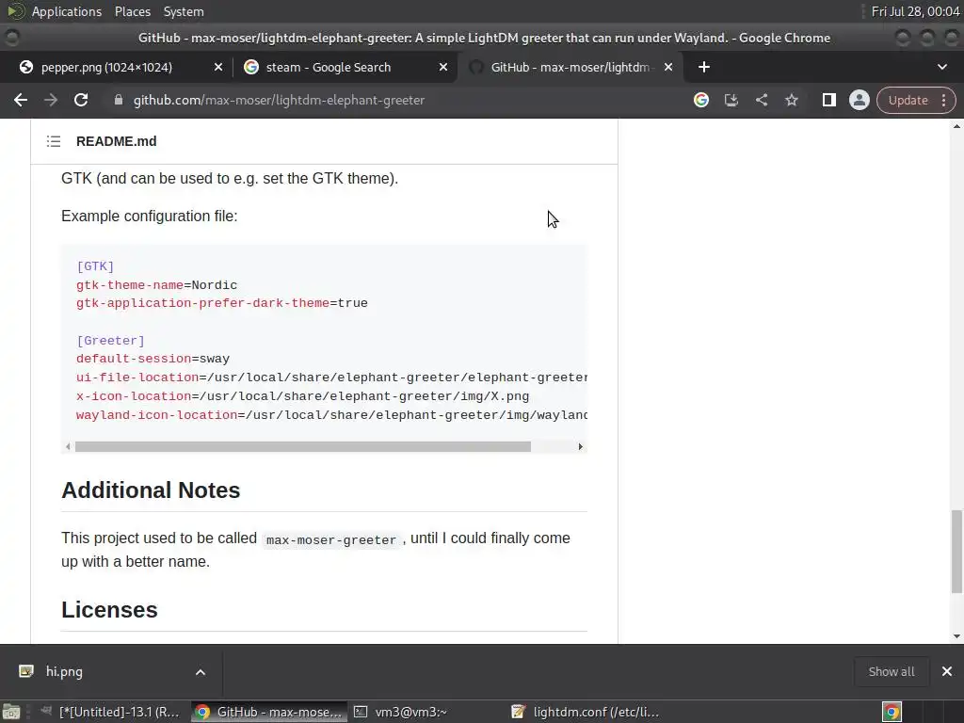Click the Update button in Chrome
The image size is (964, 723).
coord(908,100)
